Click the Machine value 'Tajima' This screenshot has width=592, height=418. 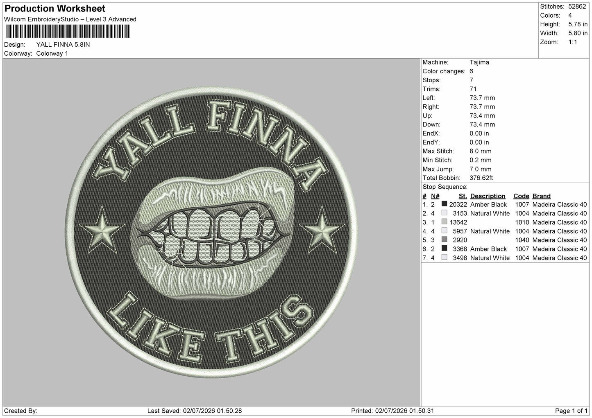(x=479, y=62)
